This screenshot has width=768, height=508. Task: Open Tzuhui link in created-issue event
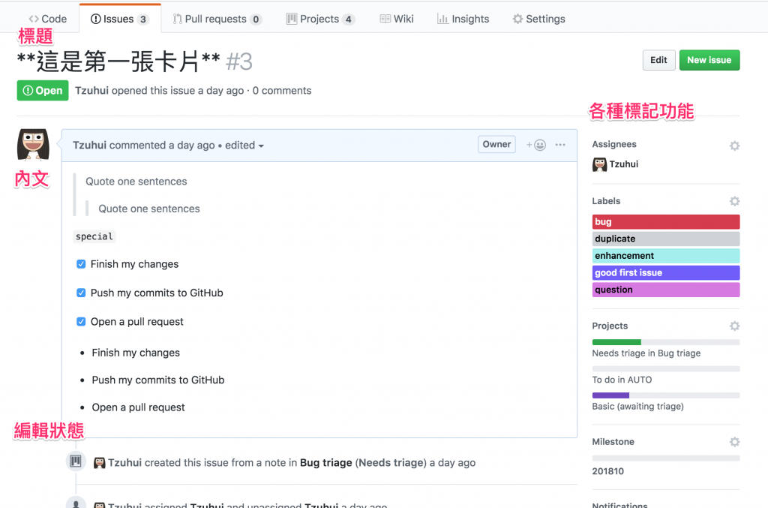[125, 463]
